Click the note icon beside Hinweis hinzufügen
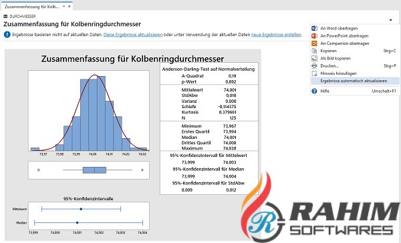 [314, 73]
